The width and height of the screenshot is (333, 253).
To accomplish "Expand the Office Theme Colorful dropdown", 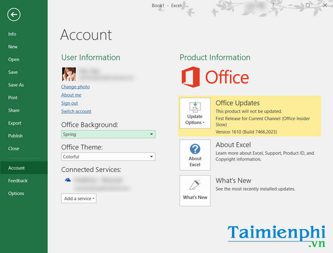I will tap(108, 157).
